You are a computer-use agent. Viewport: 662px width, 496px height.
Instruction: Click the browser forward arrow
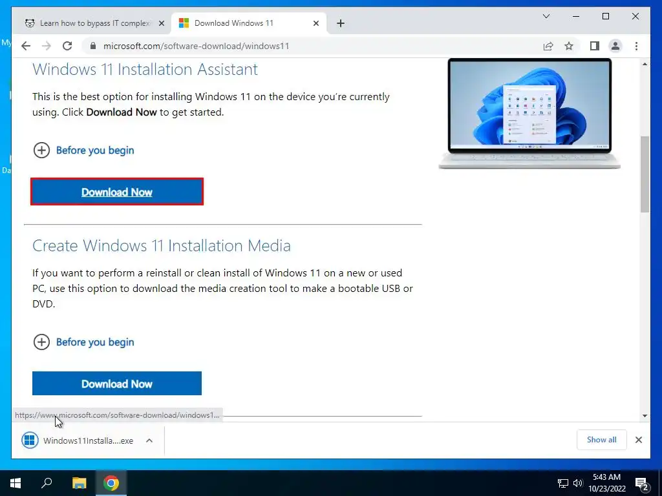coord(47,46)
